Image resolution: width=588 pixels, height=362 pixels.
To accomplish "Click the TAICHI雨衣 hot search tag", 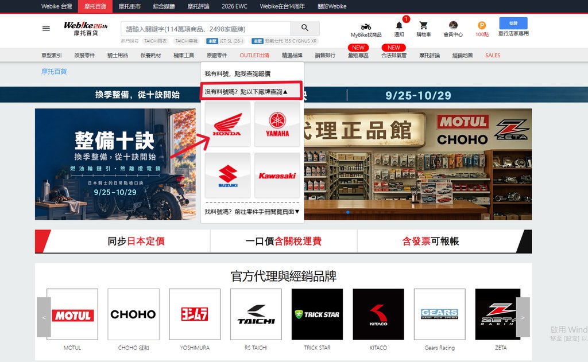I will pyautogui.click(x=155, y=41).
